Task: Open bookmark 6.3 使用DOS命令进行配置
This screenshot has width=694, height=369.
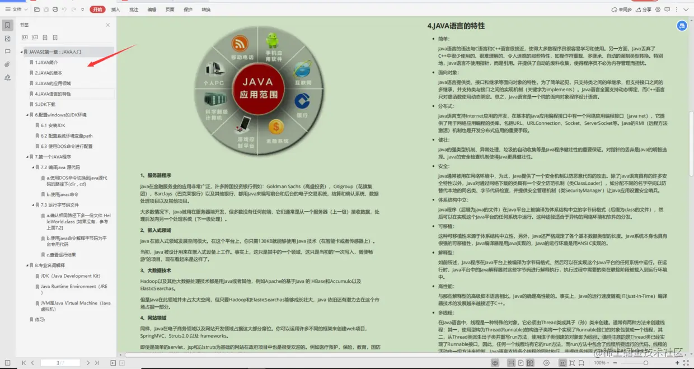Action: point(67,146)
